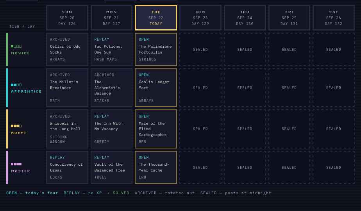This screenshot has width=361, height=211.
Task: Open The Alchemist's Balance card
Action: pos(111,88)
